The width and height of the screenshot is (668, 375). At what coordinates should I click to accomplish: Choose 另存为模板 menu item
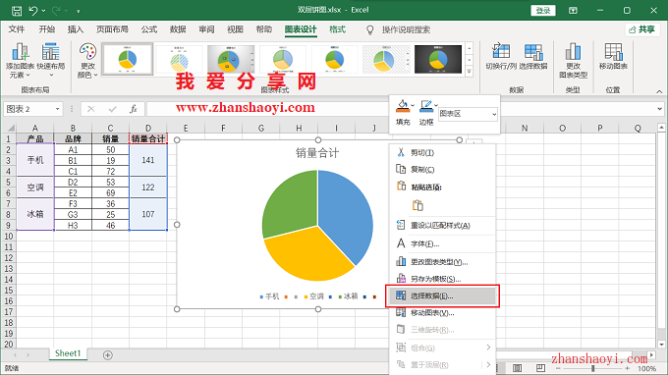coord(442,279)
